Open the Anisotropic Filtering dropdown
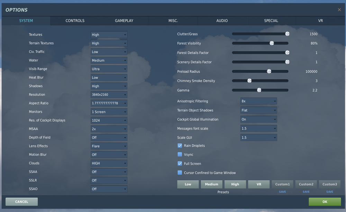The image size is (346, 212). click(x=258, y=101)
